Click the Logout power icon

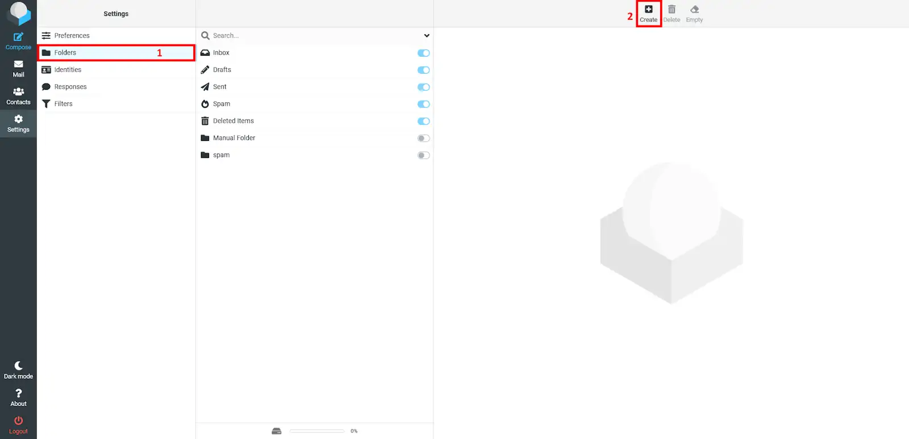pos(18,421)
